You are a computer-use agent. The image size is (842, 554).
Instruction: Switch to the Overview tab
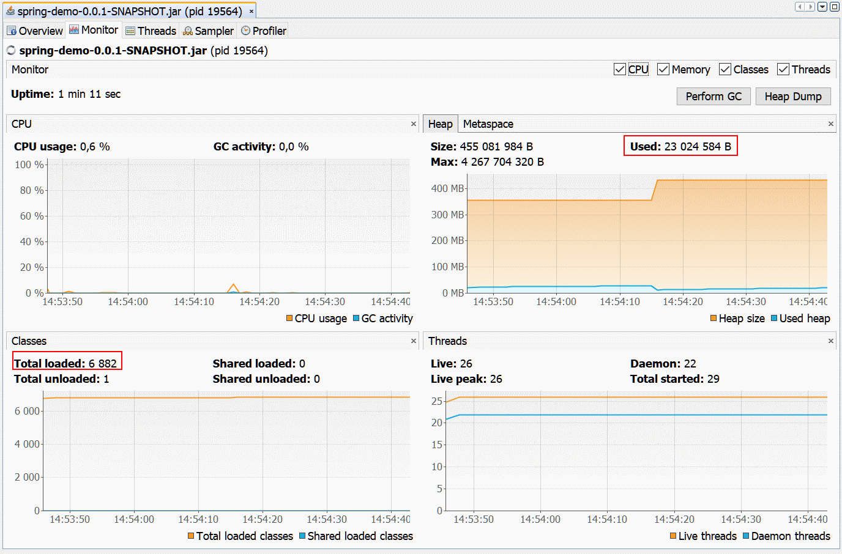click(x=35, y=31)
